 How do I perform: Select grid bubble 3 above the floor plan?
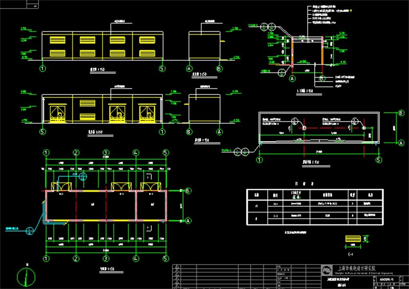pyautogui.click(x=106, y=153)
